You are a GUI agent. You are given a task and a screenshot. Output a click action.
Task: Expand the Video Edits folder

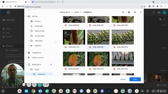coord(29,41)
